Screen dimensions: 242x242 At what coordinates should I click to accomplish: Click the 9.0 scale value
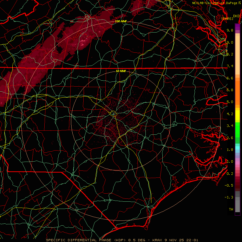coord(230,42)
